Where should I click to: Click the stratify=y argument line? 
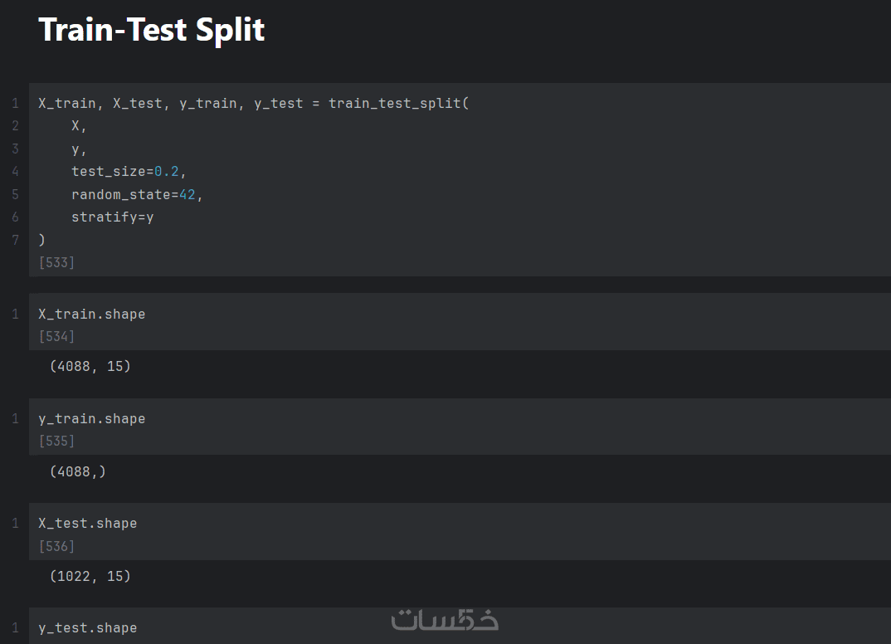click(113, 217)
